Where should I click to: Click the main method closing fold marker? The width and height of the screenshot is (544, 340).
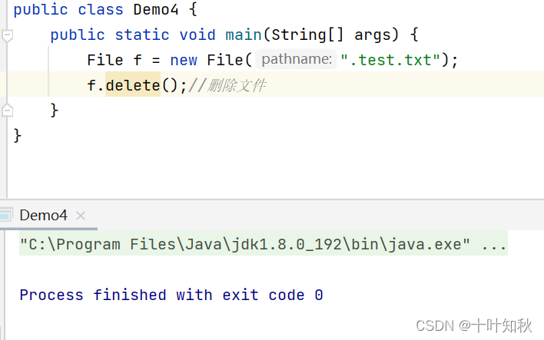7,111
